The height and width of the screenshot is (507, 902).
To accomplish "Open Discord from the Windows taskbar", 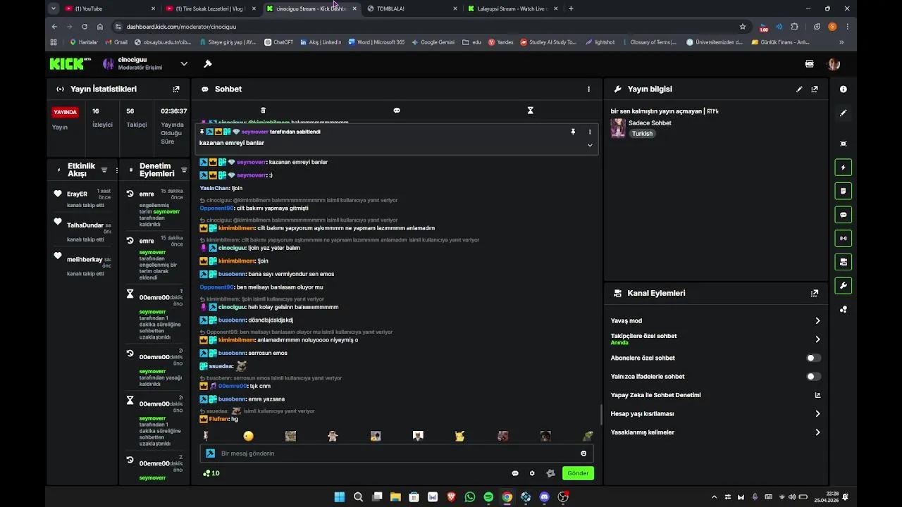I will pyautogui.click(x=544, y=497).
